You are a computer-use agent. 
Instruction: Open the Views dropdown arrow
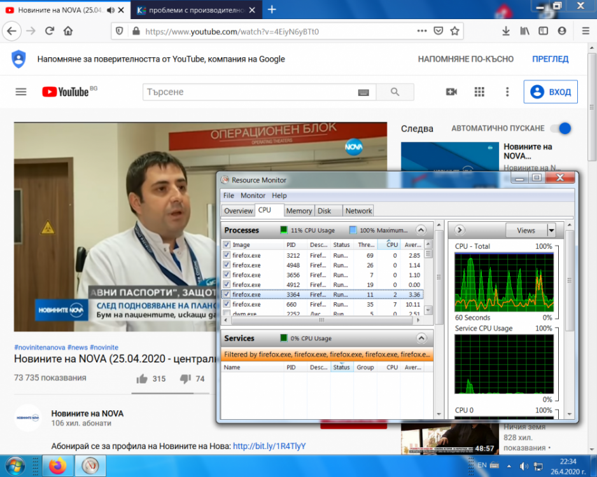click(x=551, y=230)
